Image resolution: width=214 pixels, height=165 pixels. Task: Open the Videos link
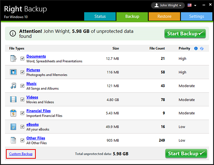32,97
